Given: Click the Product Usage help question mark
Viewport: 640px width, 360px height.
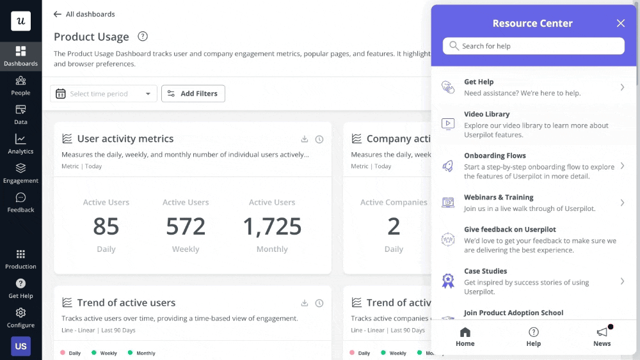Looking at the screenshot, I should point(143,36).
